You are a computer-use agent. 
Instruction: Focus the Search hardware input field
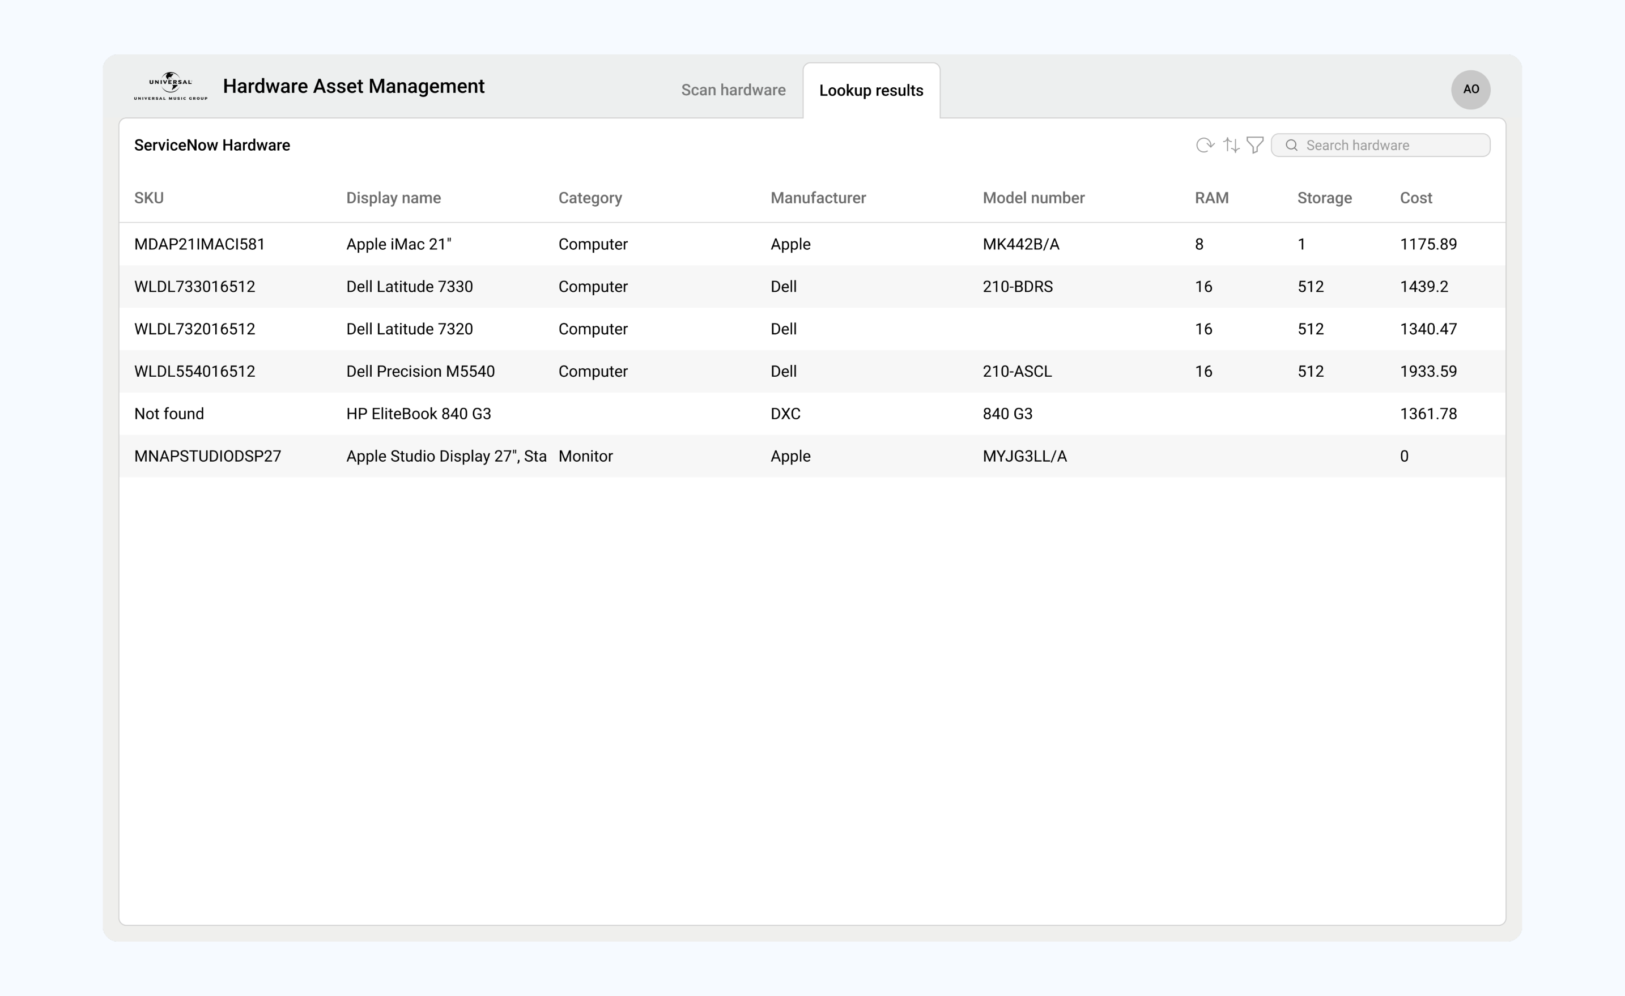click(1380, 145)
